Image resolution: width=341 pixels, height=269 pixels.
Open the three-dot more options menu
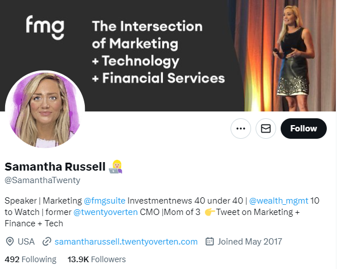(x=241, y=129)
